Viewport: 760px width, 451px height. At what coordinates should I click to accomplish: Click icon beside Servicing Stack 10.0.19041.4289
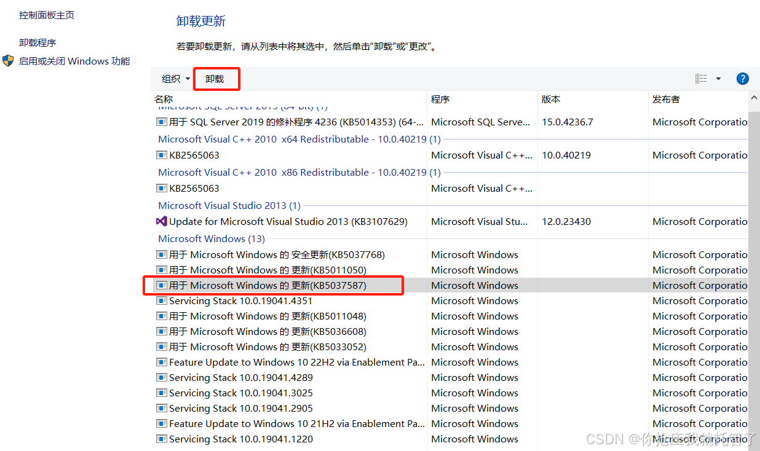click(162, 377)
